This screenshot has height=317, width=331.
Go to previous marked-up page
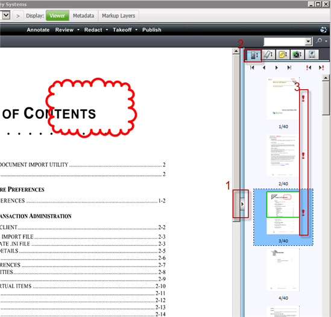(309, 67)
